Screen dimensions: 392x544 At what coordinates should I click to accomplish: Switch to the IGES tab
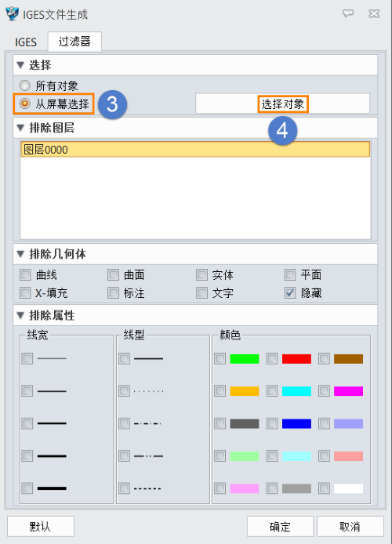tap(26, 42)
